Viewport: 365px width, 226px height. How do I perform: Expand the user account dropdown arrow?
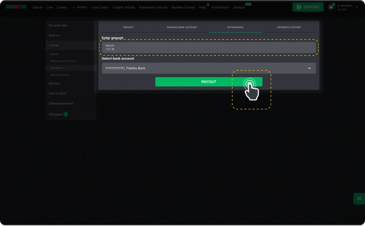tap(357, 7)
